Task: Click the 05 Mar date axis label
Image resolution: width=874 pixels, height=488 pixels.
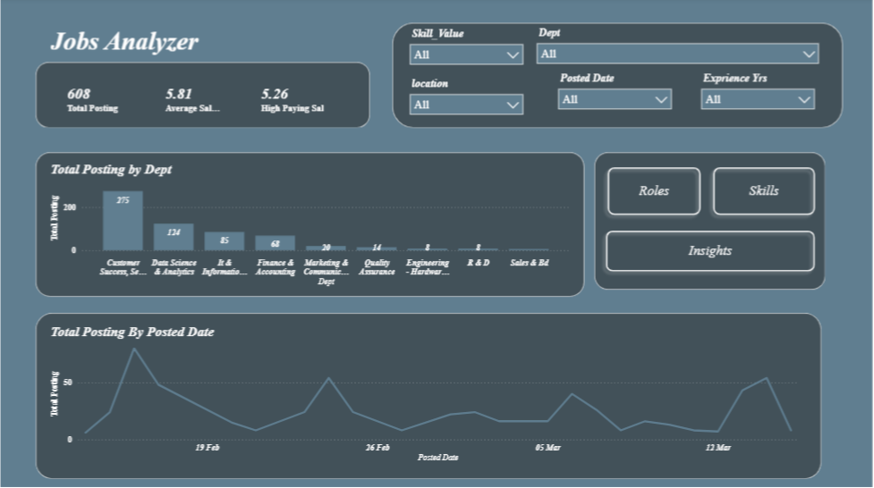Action: [547, 447]
